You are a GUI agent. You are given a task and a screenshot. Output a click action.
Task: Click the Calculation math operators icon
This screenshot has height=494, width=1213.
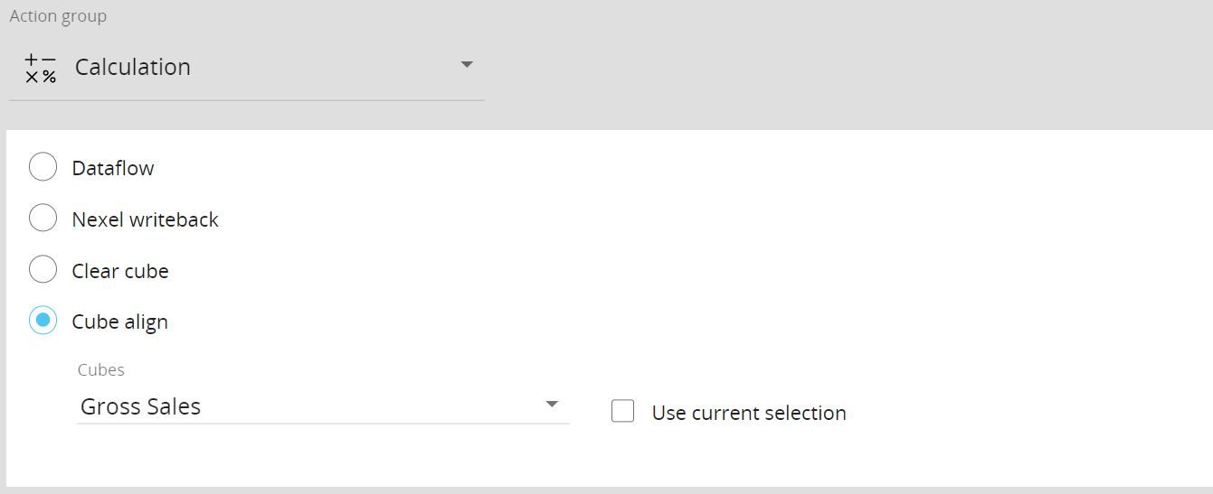[40, 68]
